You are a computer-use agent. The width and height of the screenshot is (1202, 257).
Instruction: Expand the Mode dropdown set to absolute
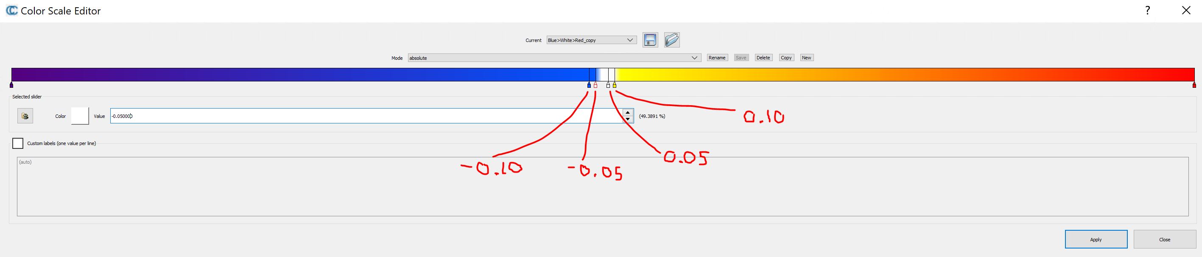pyautogui.click(x=554, y=58)
